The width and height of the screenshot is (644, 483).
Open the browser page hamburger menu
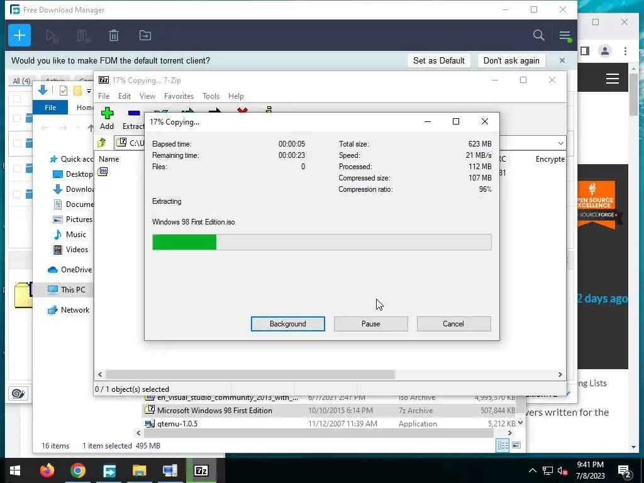tap(612, 79)
